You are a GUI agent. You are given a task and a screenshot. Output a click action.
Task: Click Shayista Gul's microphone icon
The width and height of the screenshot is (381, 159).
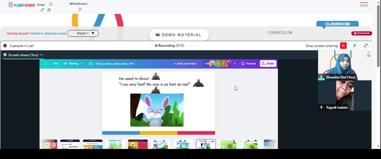click(x=322, y=77)
